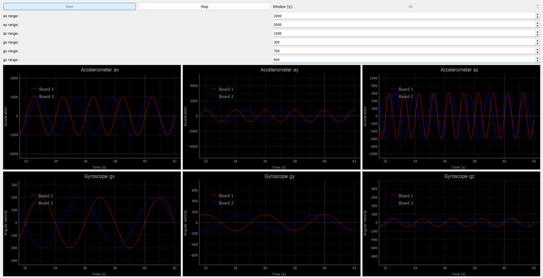Decrease ax range with its down arrow
This screenshot has height=278, width=543.
537,18
